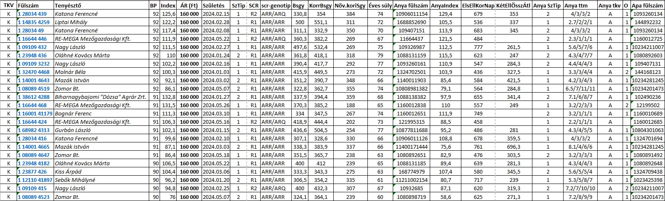This screenshot has width=665, height=201.
Task: Click the Index column header
Action: point(168,6)
